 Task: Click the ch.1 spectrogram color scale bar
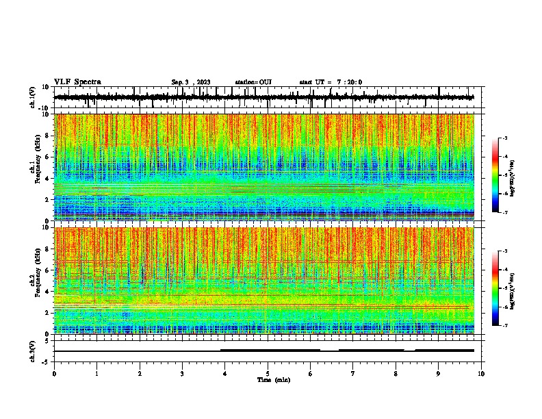point(495,175)
